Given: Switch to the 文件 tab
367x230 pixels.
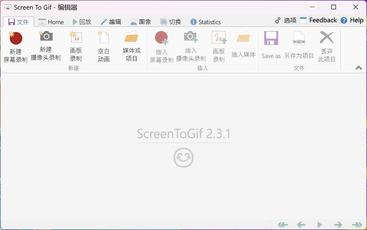Looking at the screenshot, I should (19, 22).
